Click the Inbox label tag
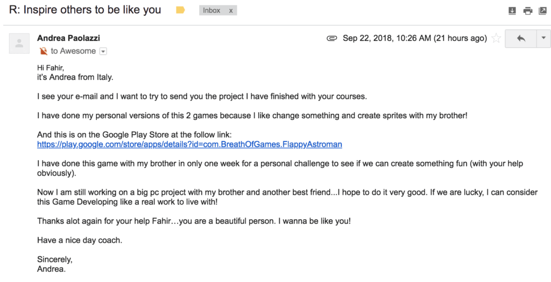The image size is (551, 282). (x=211, y=11)
